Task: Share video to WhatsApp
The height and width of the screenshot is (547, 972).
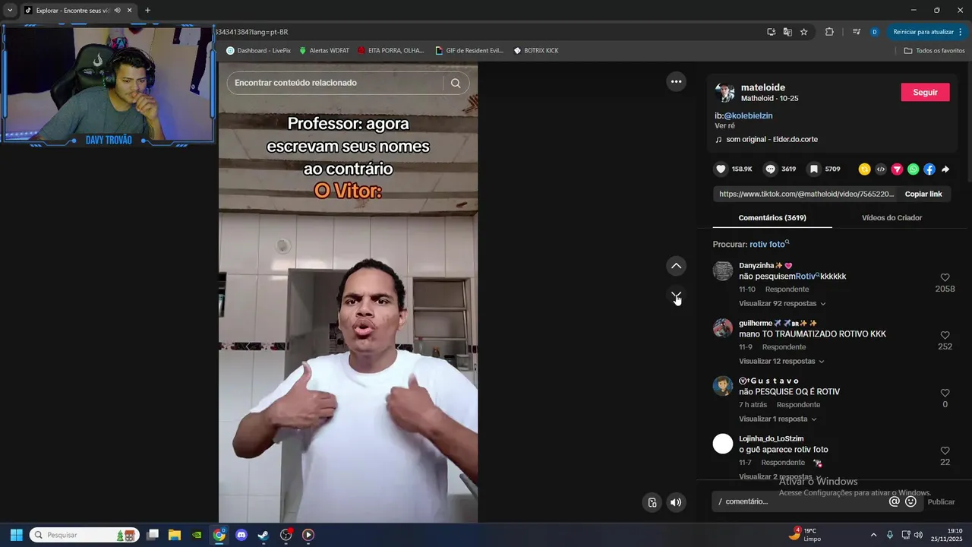Action: pyautogui.click(x=913, y=169)
